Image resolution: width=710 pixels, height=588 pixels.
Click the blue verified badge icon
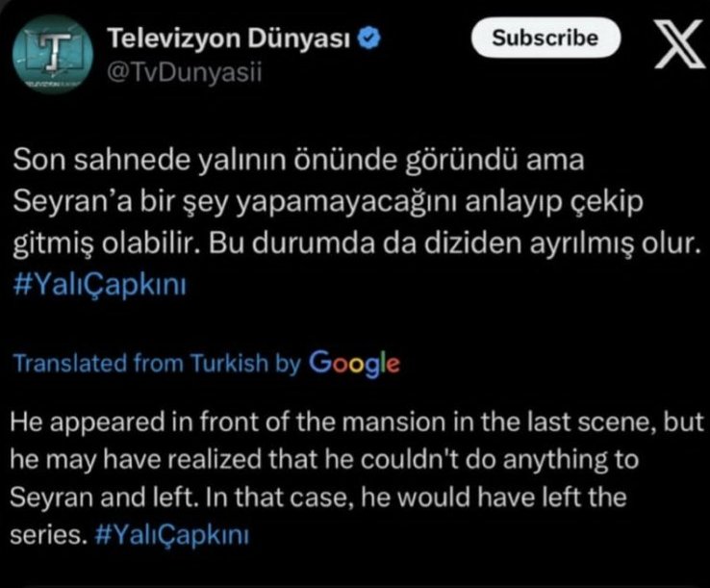(369, 38)
